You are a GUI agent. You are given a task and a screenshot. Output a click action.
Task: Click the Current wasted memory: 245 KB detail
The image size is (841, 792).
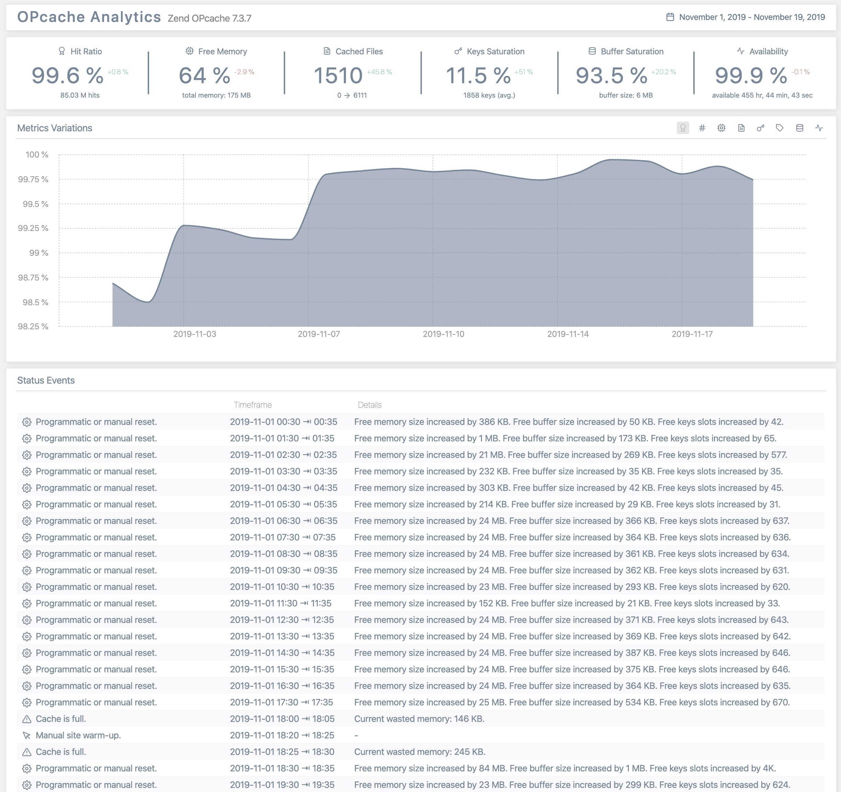coord(420,752)
